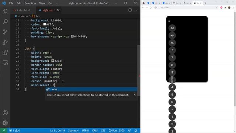Click the remote window indicator in status bar

tap(4, 130)
